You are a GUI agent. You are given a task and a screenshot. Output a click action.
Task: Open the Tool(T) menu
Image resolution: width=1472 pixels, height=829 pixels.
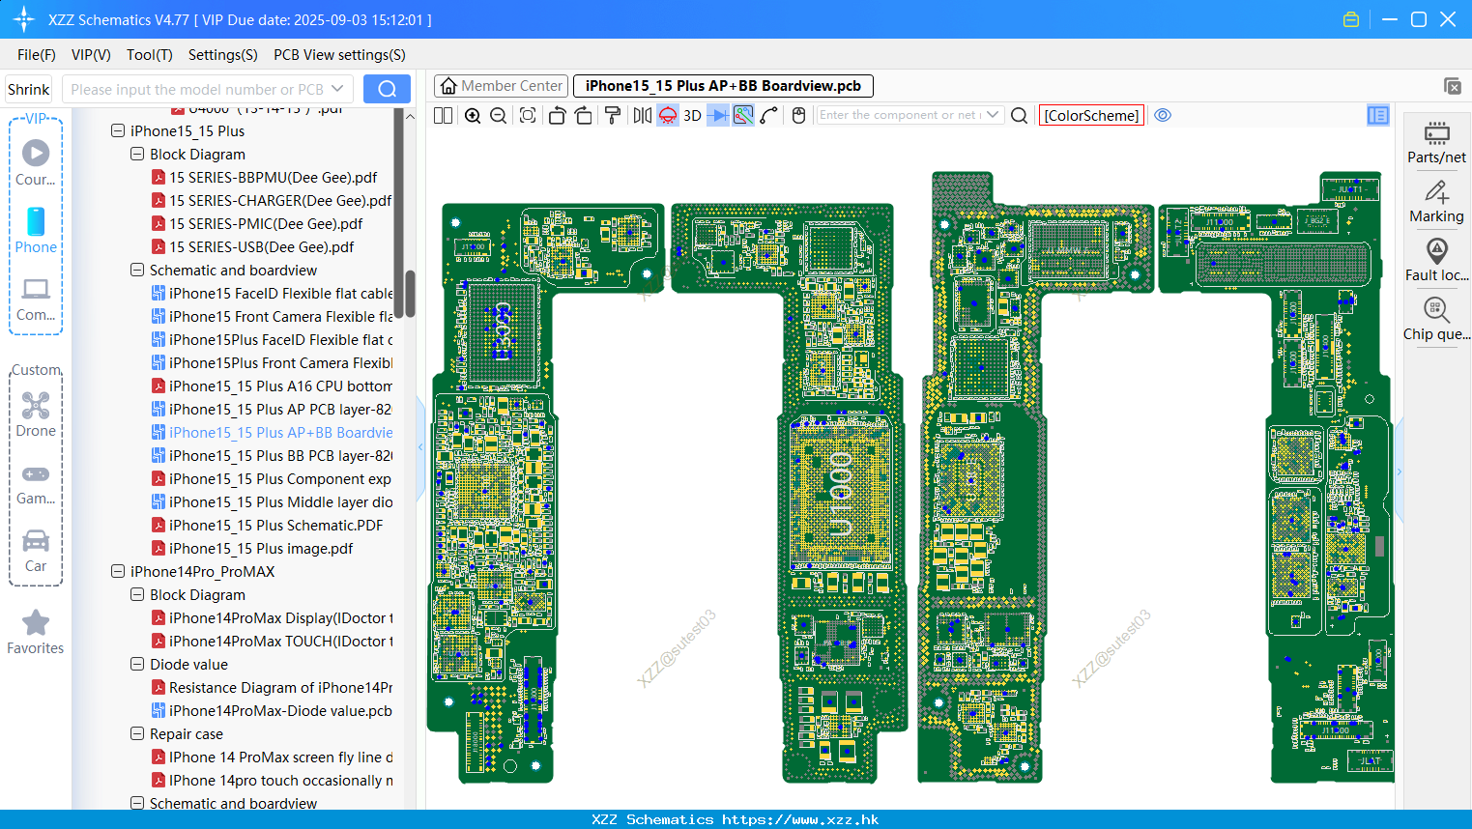[x=150, y=55]
